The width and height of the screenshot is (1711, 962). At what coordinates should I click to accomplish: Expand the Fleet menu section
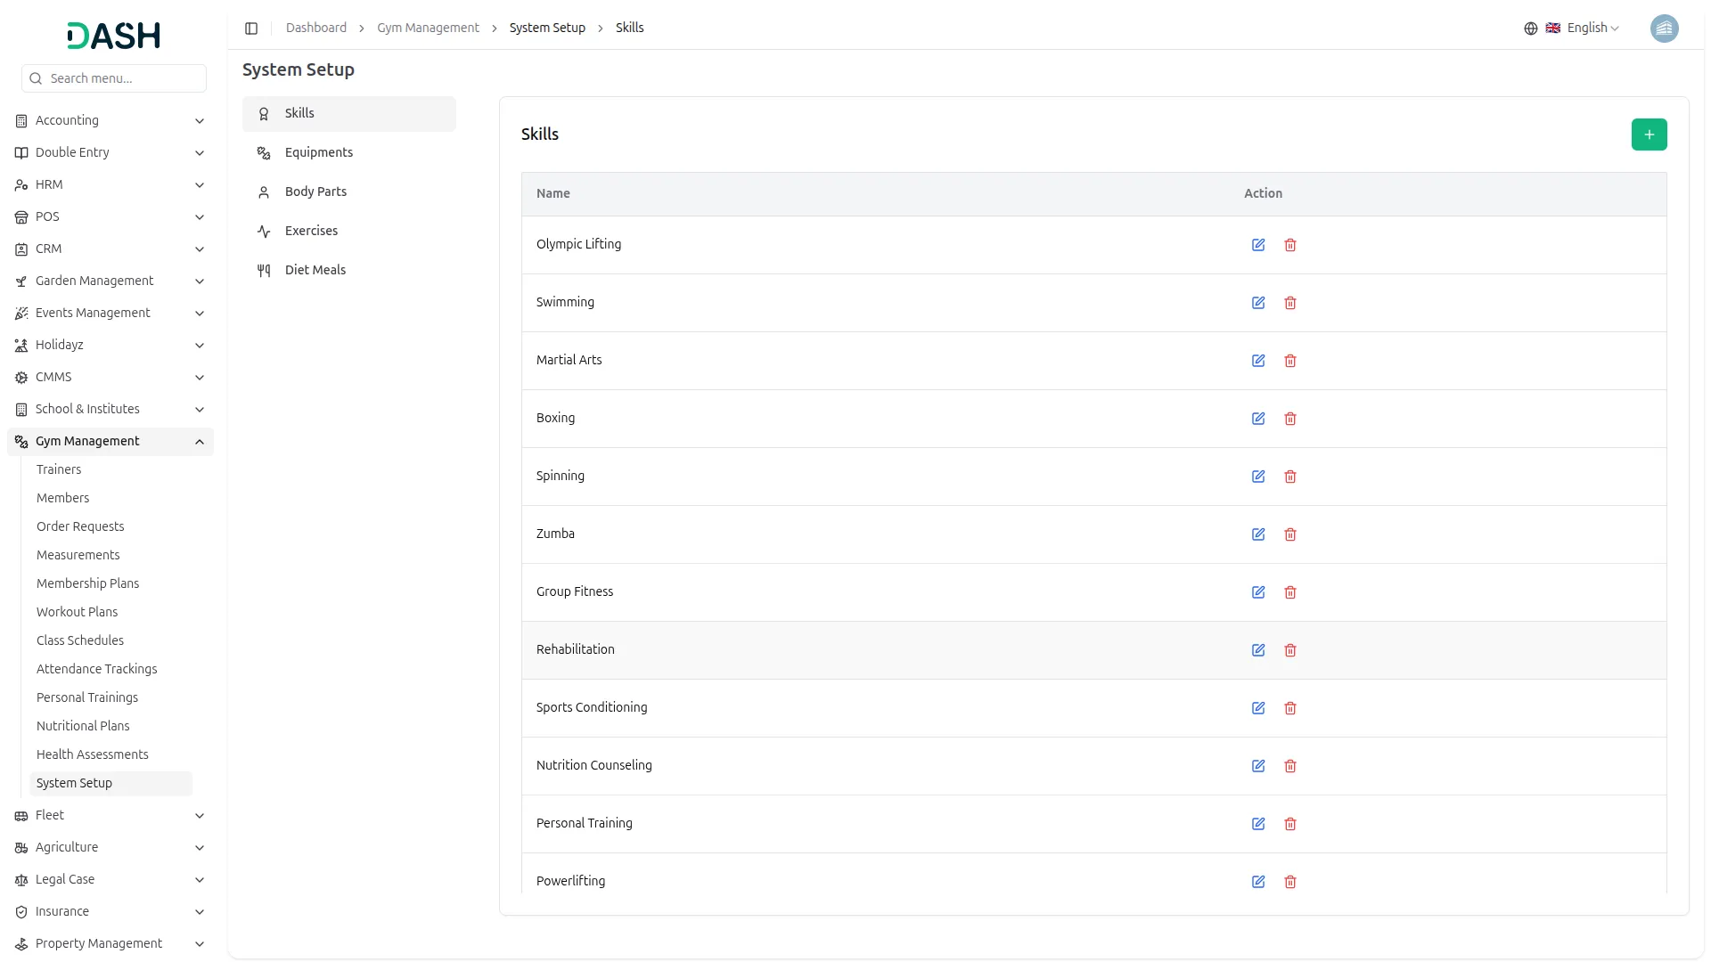109,815
